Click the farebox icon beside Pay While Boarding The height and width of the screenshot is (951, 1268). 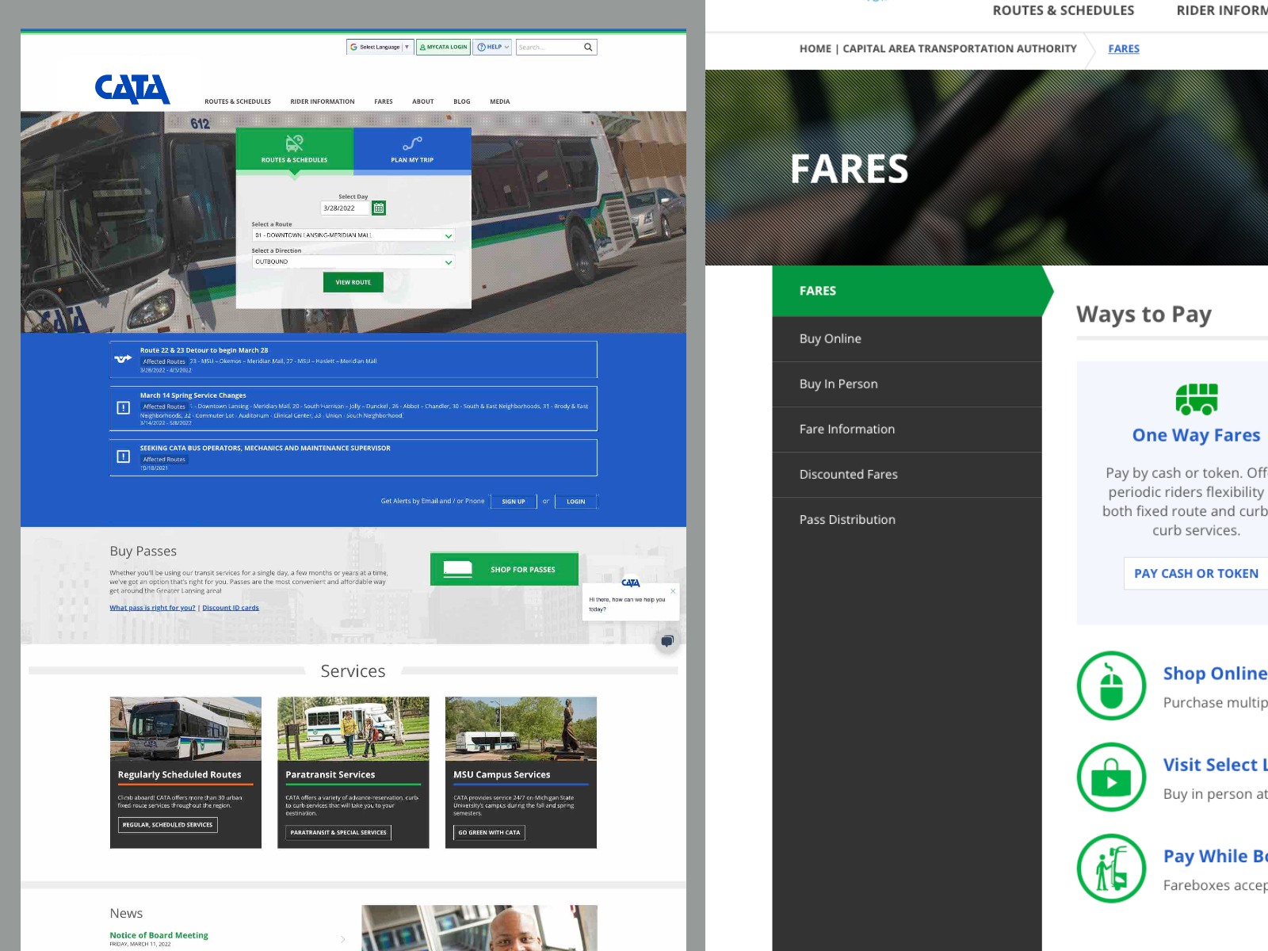[x=1111, y=869]
